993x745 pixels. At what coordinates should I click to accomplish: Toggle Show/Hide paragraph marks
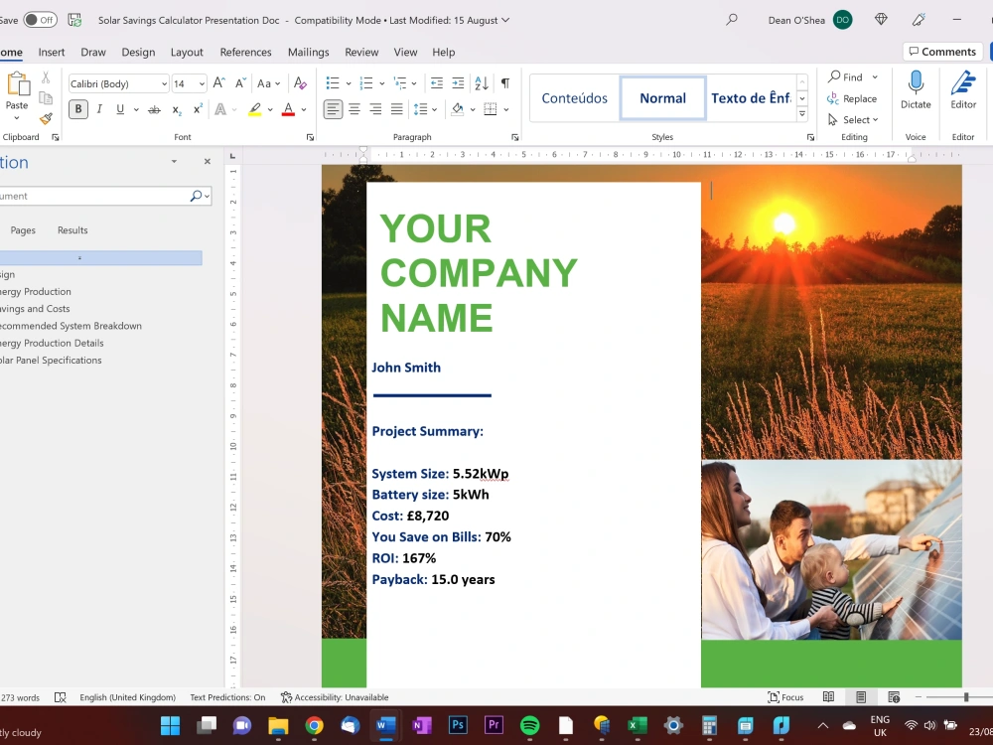[x=505, y=83]
